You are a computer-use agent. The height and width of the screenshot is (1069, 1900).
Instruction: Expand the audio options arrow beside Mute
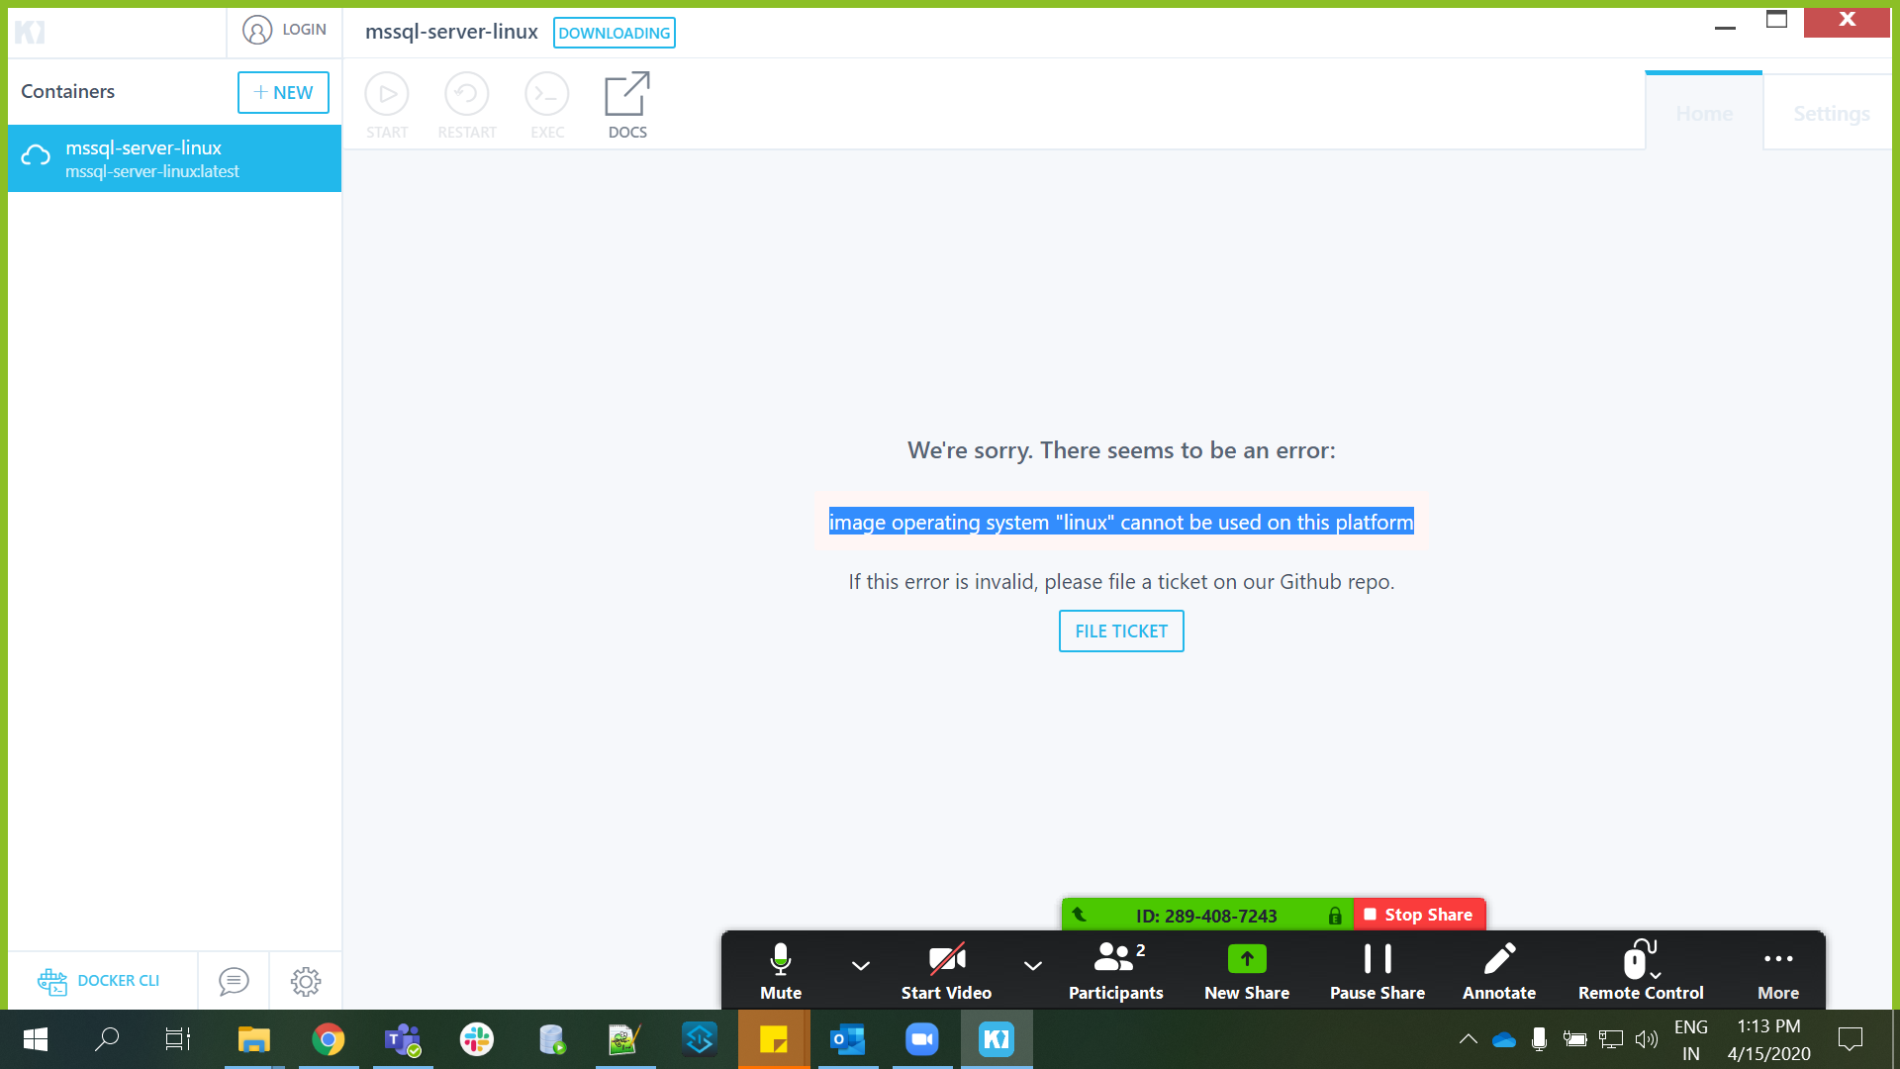tap(861, 965)
